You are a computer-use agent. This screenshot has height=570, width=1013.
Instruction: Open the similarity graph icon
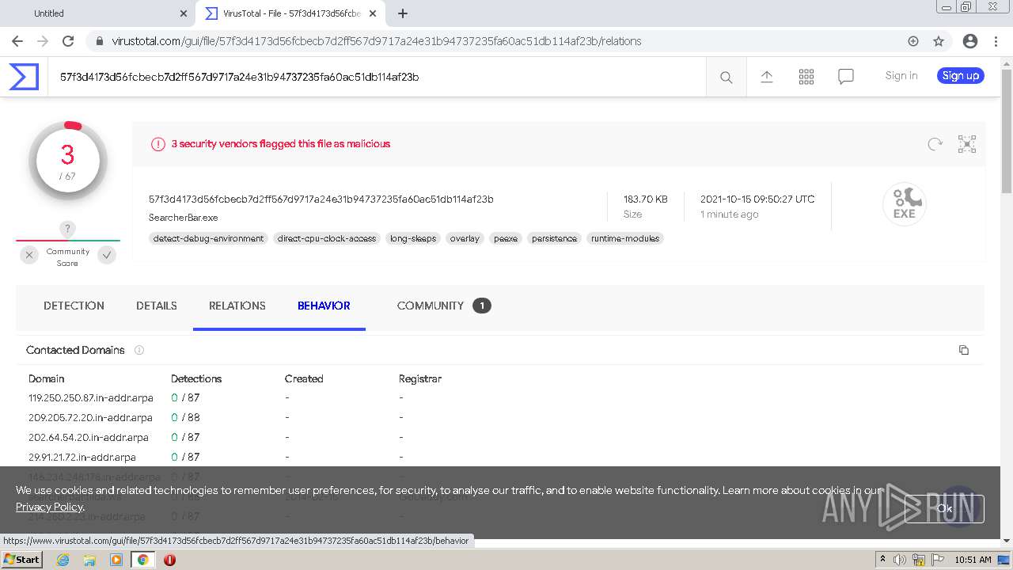pyautogui.click(x=967, y=144)
